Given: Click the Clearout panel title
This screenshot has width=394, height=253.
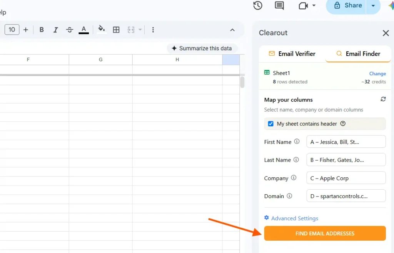Looking at the screenshot, I should click(x=273, y=33).
